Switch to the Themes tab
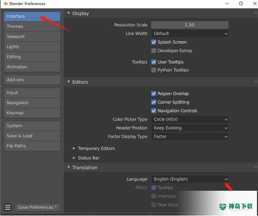 click(x=33, y=26)
